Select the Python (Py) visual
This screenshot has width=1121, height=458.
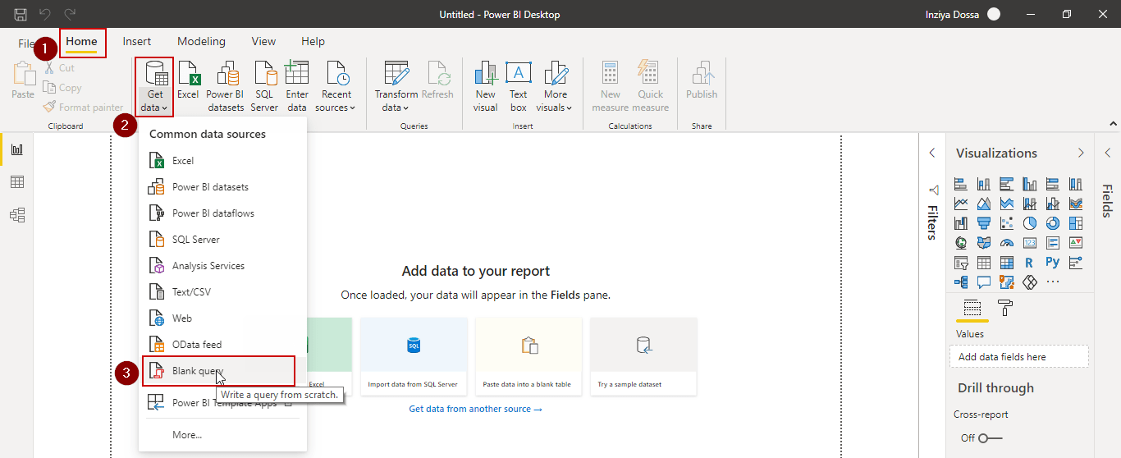(1053, 262)
